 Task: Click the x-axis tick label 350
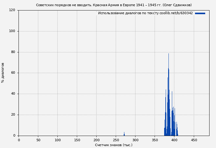pyautogui.click(x=155, y=140)
